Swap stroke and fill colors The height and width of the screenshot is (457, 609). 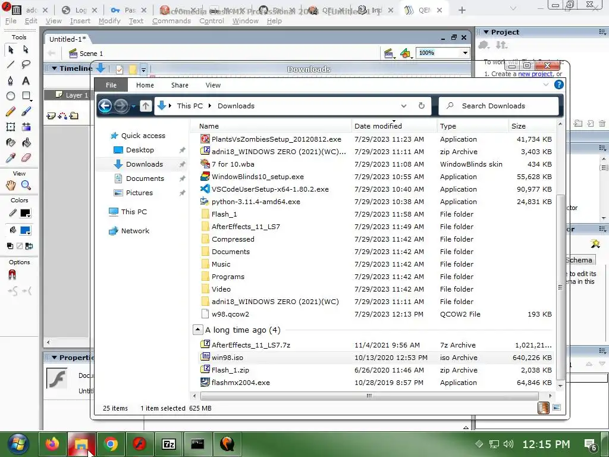pyautogui.click(x=29, y=246)
